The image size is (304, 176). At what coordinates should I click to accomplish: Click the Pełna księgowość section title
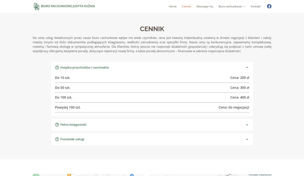73,125
